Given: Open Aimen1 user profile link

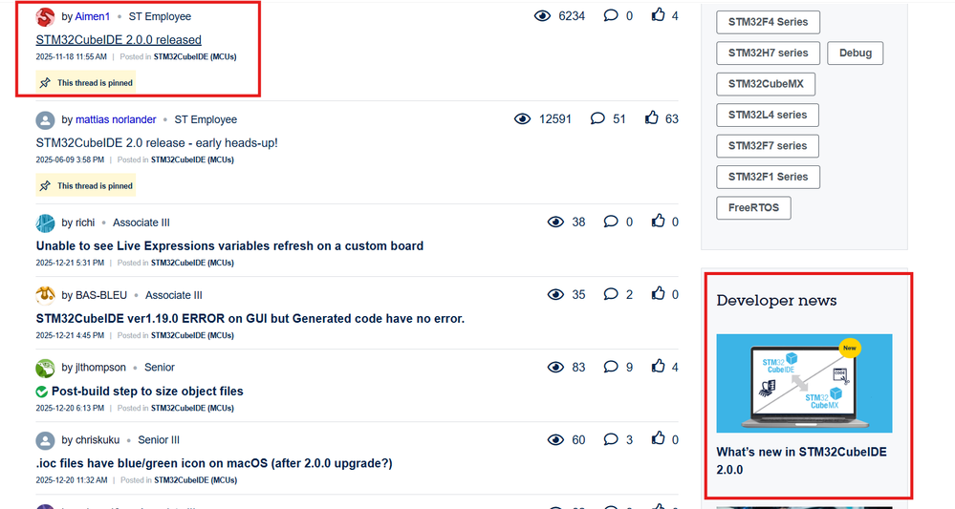Looking at the screenshot, I should (93, 17).
